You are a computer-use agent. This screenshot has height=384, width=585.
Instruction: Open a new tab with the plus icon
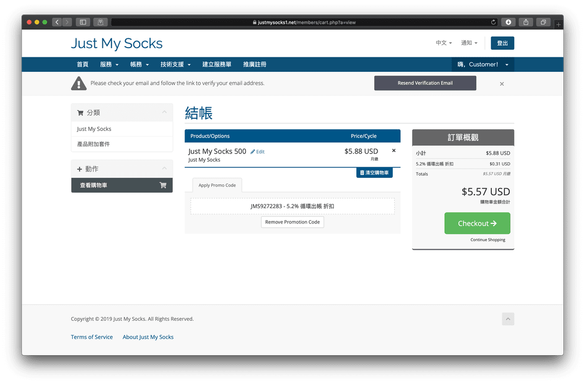[558, 24]
